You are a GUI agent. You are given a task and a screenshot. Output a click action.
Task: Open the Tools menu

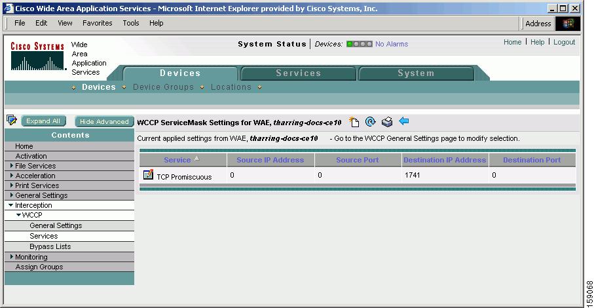click(x=131, y=23)
